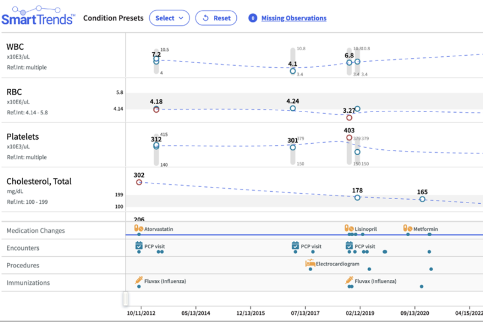Select the 6.8 WBC data point
This screenshot has height=322, width=483.
[x=349, y=62]
